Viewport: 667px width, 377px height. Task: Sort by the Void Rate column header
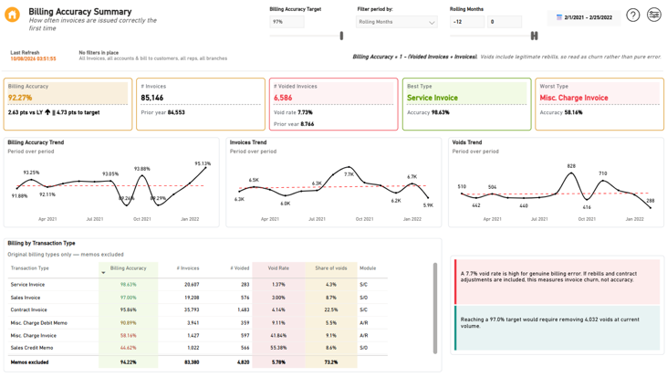coord(278,268)
